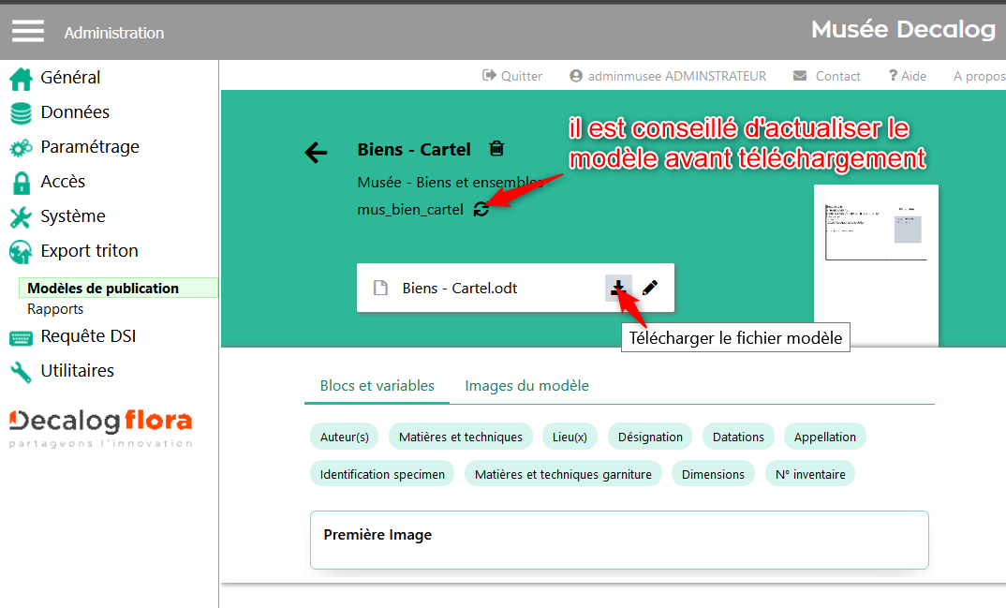Click the Musée Decalog header title

tap(903, 29)
